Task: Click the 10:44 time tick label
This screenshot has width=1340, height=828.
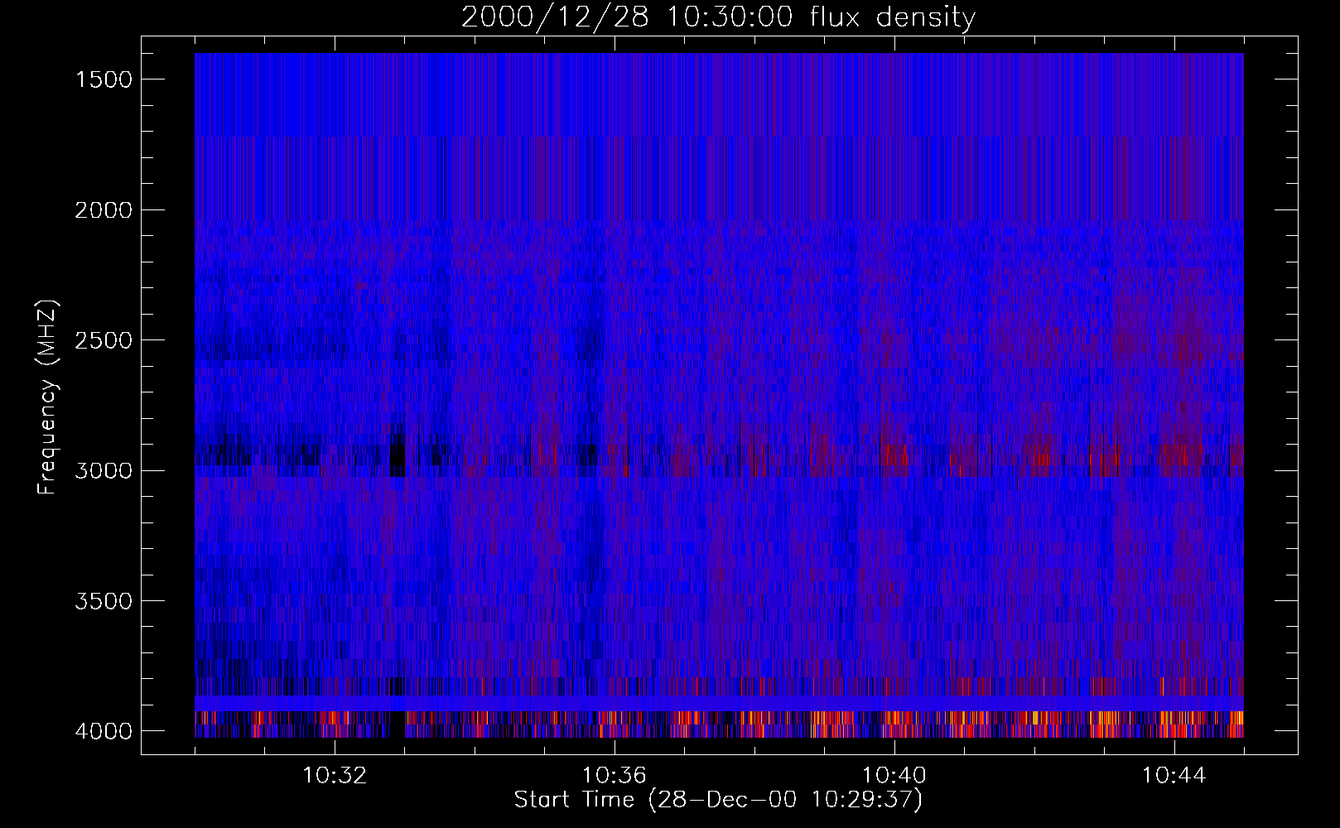Action: click(x=1174, y=776)
